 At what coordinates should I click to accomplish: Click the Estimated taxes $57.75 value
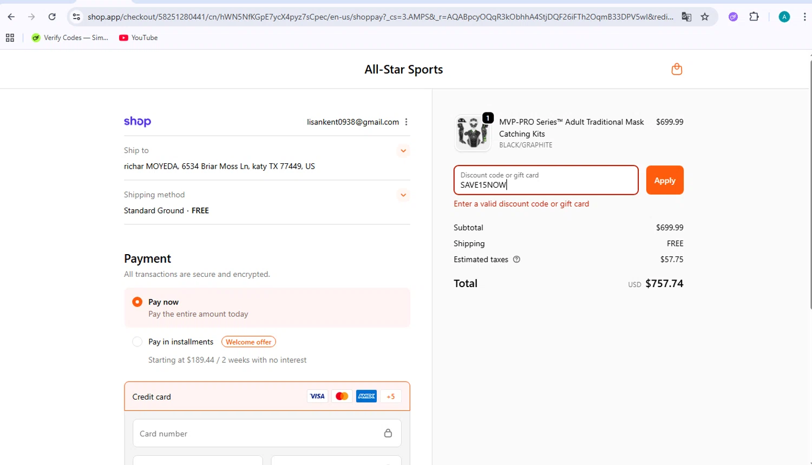[672, 260]
